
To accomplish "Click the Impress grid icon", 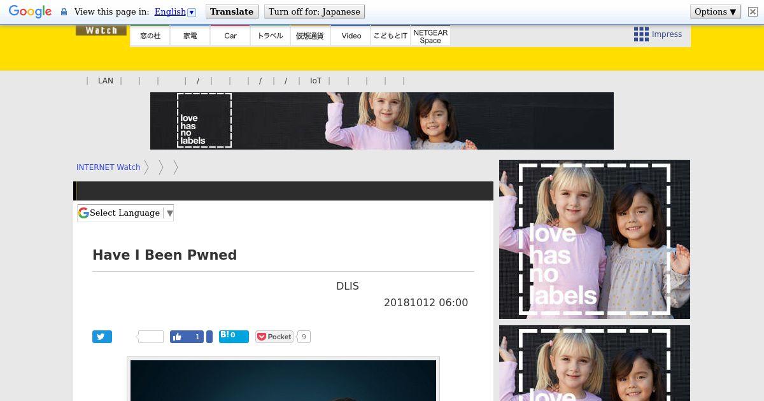I will click(641, 34).
